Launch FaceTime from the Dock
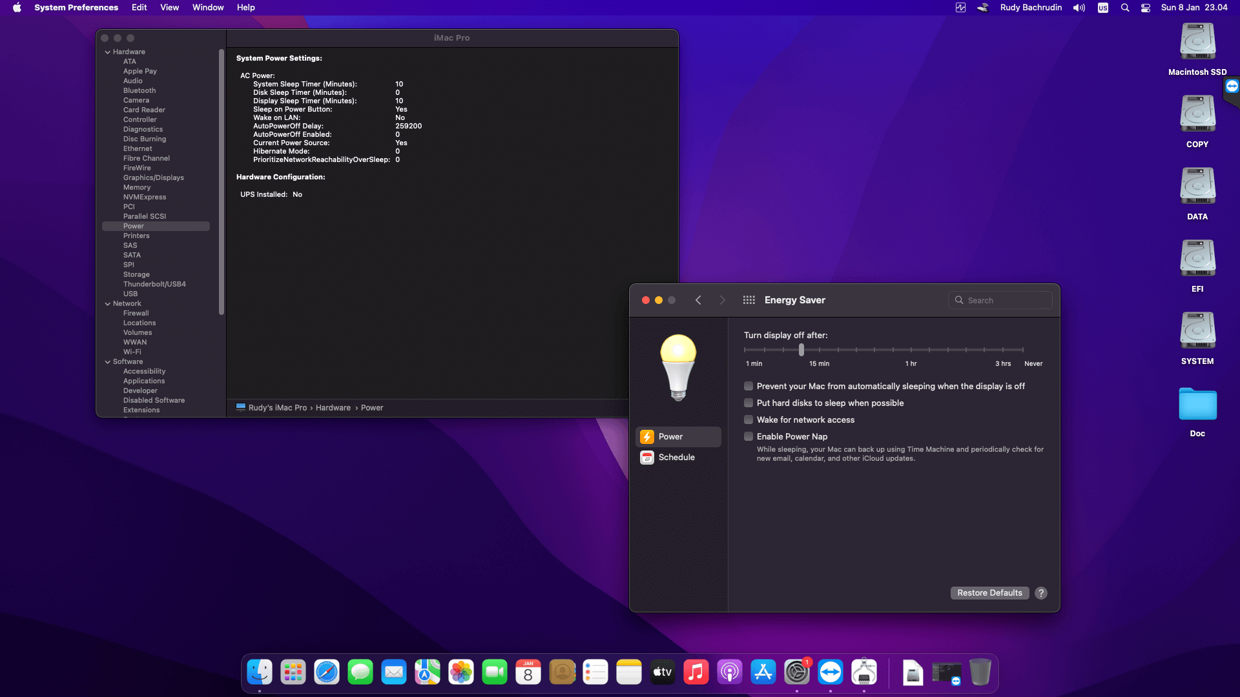Screen dimensions: 1240x697 point(495,672)
